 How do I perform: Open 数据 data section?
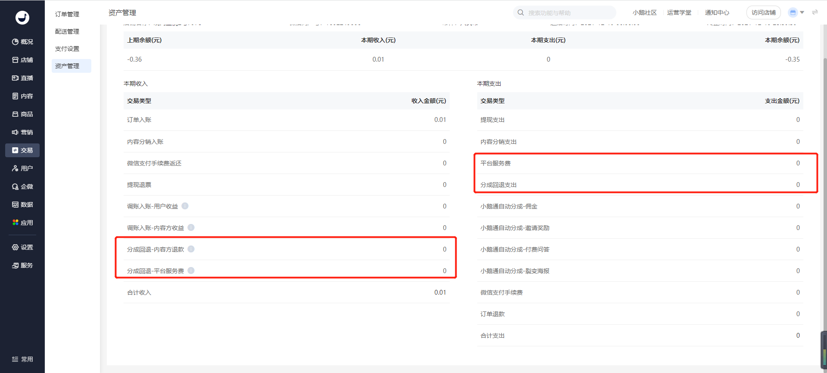pos(22,205)
